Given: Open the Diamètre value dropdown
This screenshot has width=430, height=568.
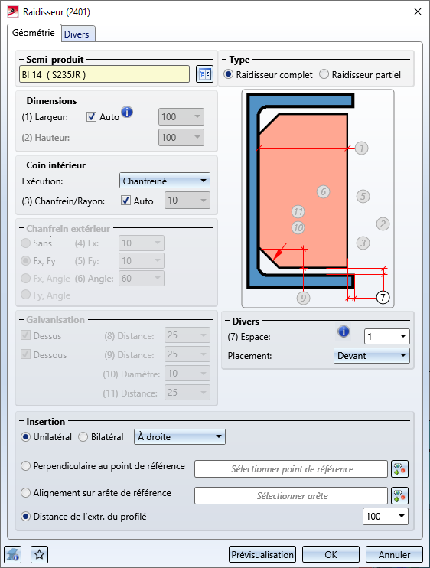Looking at the screenshot, I should [x=187, y=374].
